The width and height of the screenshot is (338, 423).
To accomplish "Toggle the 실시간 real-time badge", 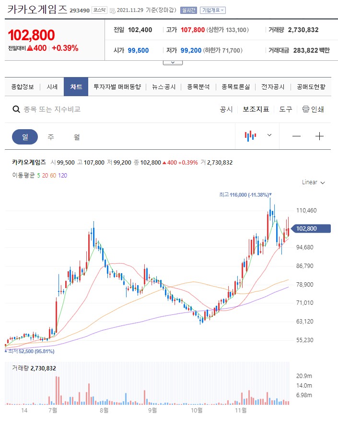I will point(188,10).
